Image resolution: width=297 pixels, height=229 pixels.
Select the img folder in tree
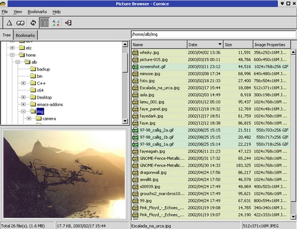(x=40, y=112)
